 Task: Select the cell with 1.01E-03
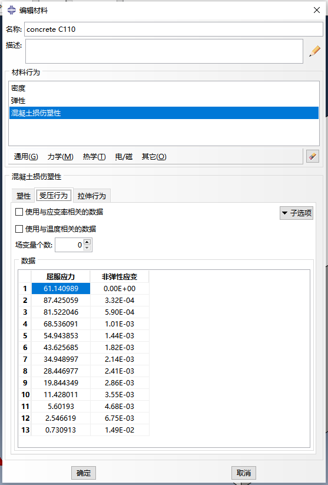point(120,324)
